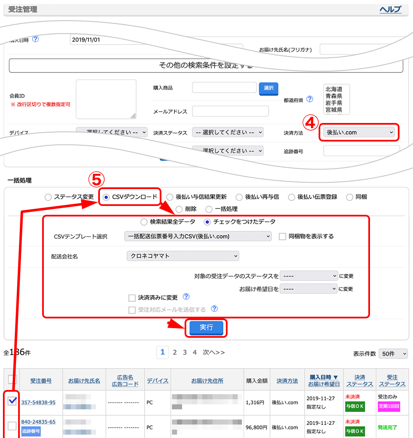This screenshot has height=438, width=413.
Task: Click 実行 button
Action: (x=206, y=328)
